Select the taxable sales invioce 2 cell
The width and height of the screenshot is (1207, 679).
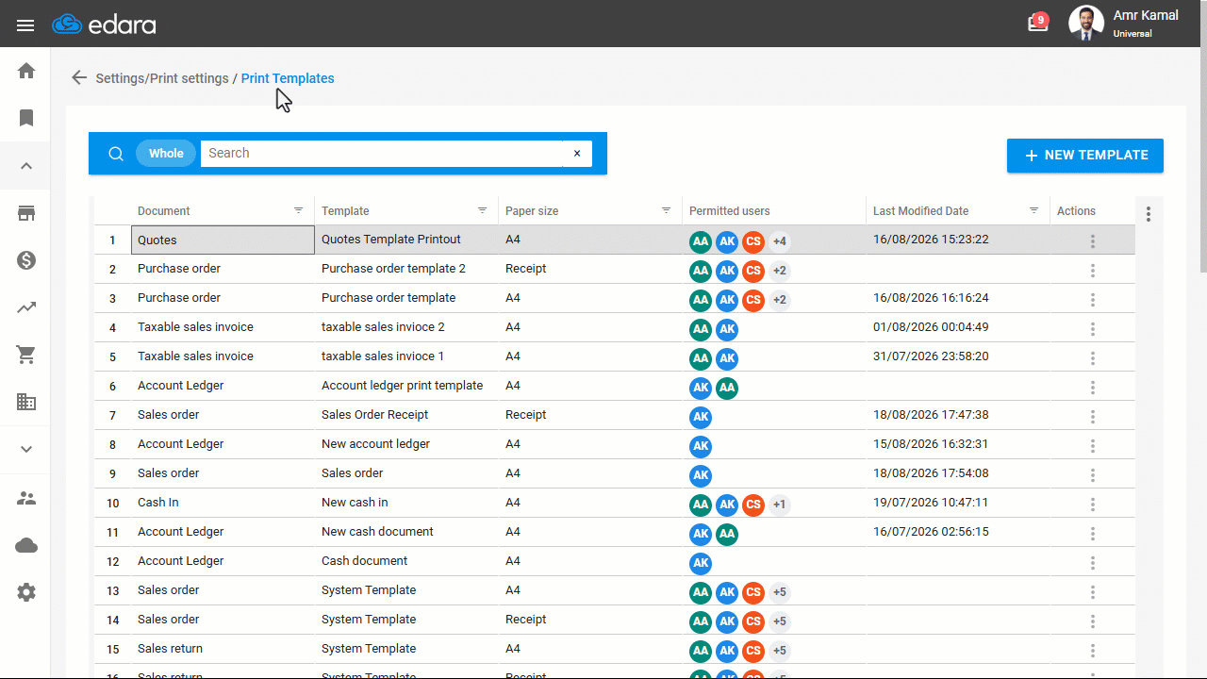click(x=406, y=327)
